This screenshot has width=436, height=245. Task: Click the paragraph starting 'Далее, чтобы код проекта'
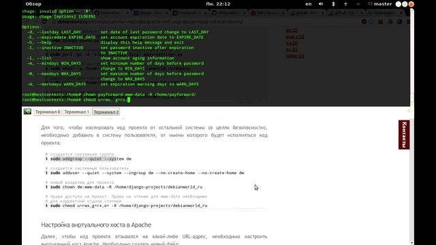154,240
